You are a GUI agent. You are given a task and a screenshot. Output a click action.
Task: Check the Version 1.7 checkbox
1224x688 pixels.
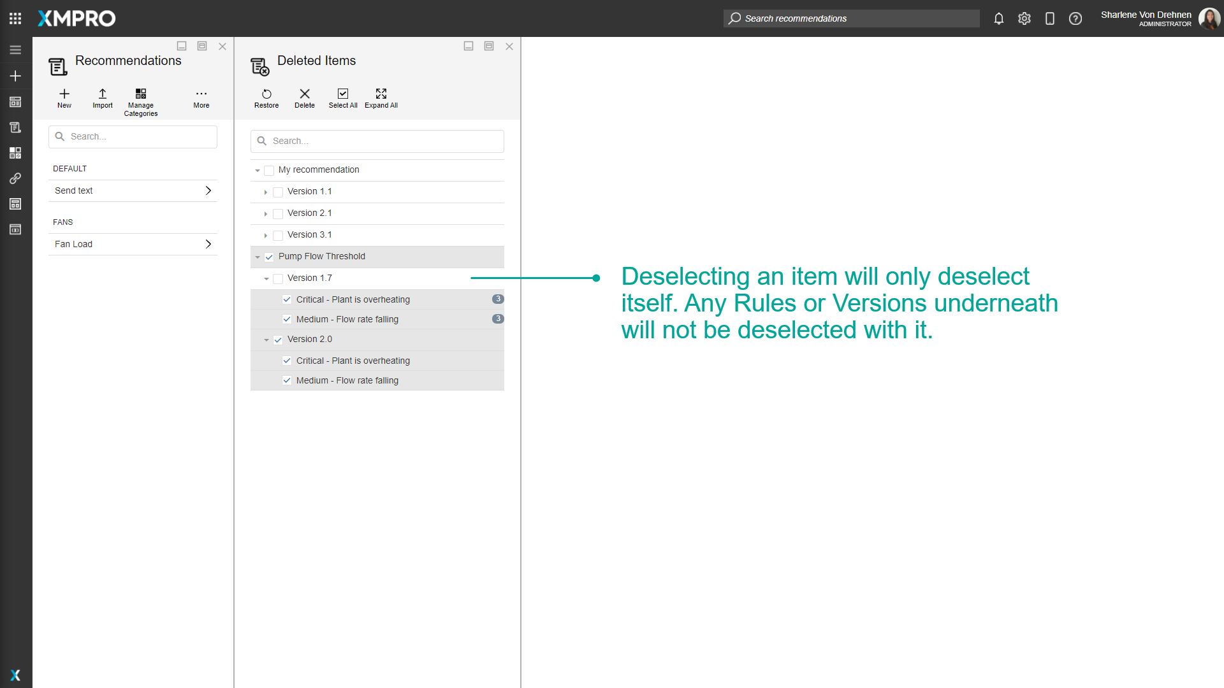click(x=278, y=278)
